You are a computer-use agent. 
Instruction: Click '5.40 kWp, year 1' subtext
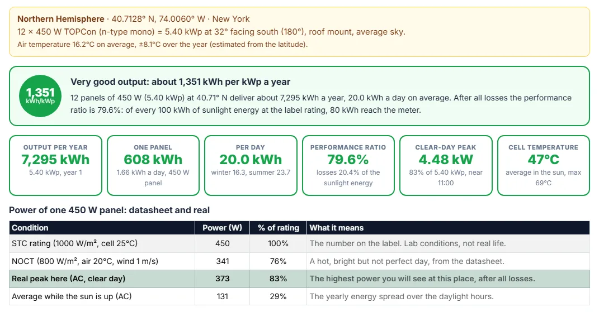[55, 172]
